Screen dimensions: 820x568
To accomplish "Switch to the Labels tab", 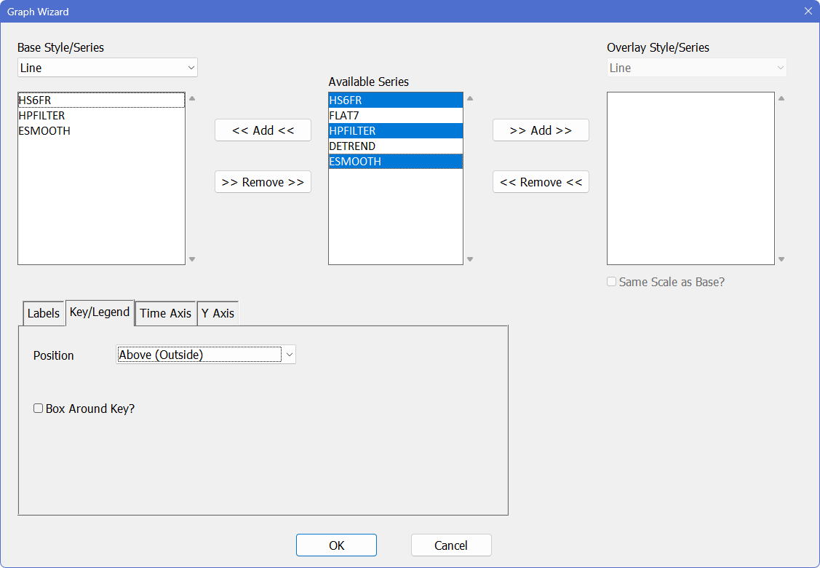I will point(43,313).
